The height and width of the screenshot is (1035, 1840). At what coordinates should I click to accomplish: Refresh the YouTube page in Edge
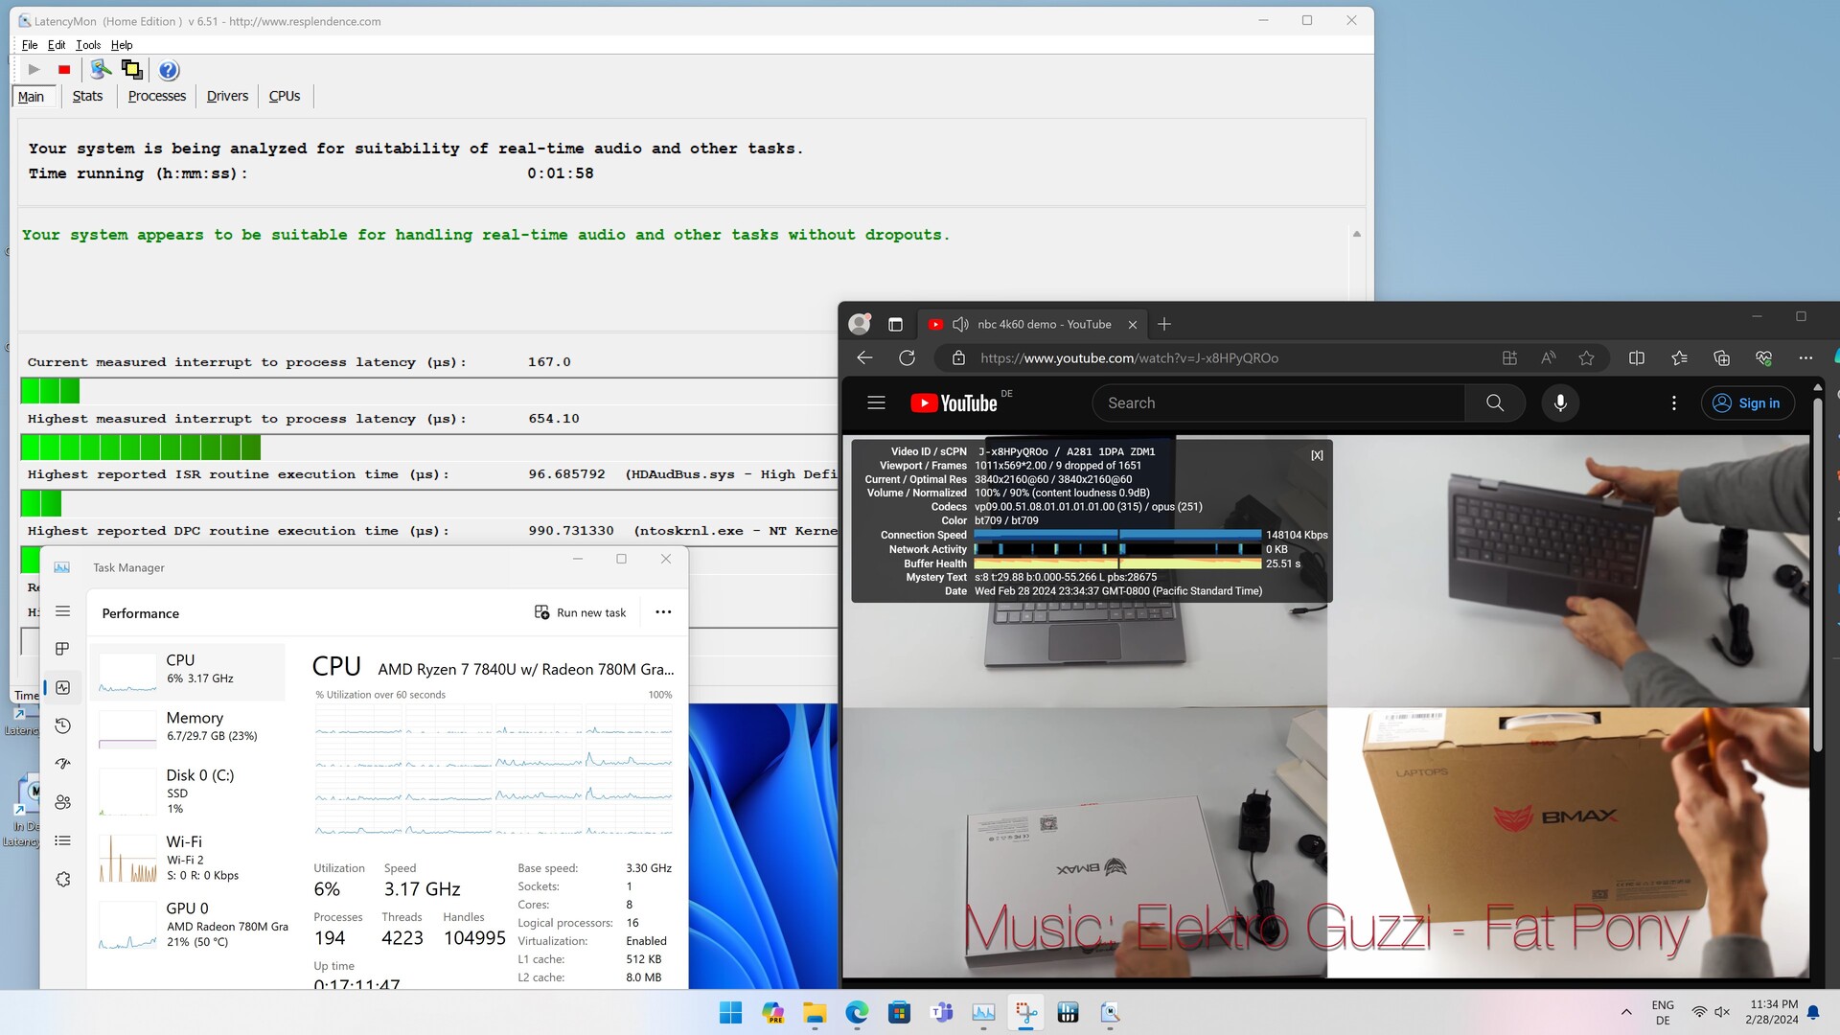tap(907, 357)
